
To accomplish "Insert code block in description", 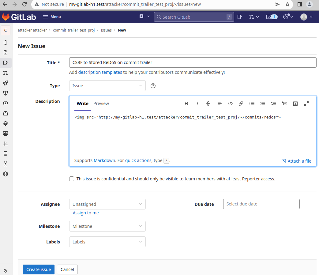I will [x=230, y=104].
